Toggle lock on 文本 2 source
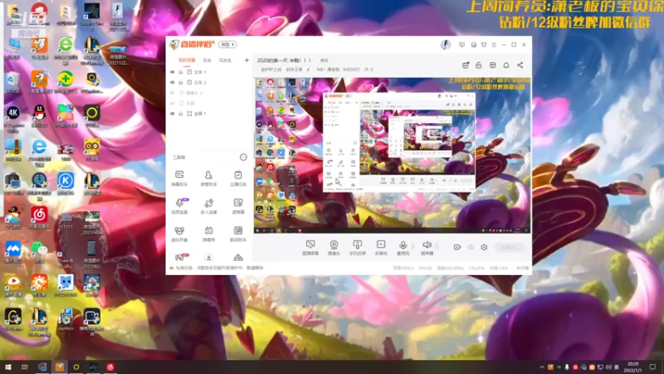This screenshot has height=374, width=664. [181, 82]
